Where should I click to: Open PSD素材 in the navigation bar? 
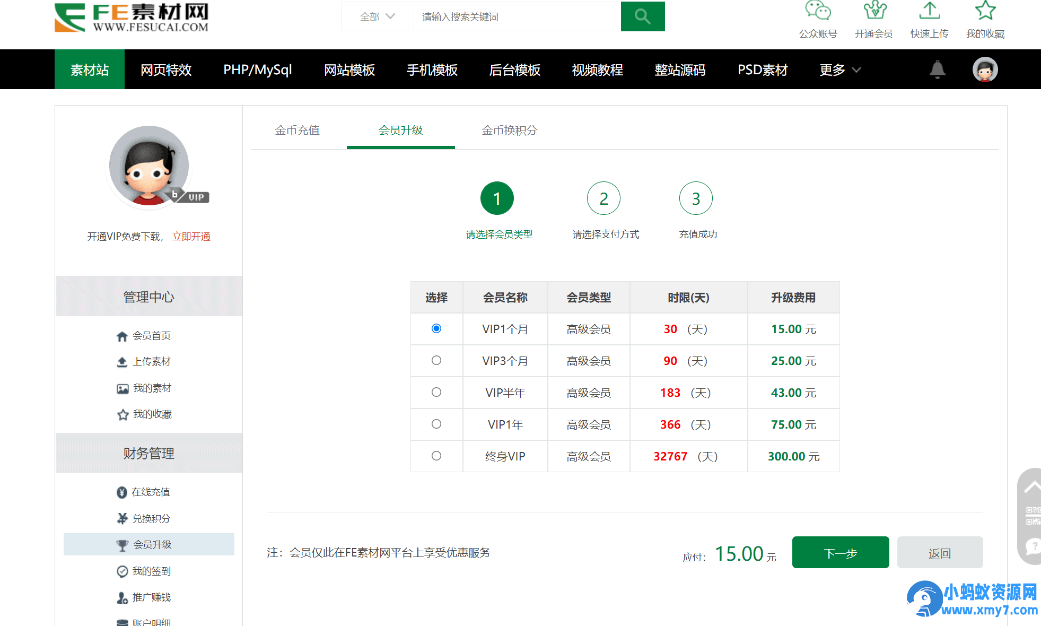coord(763,69)
